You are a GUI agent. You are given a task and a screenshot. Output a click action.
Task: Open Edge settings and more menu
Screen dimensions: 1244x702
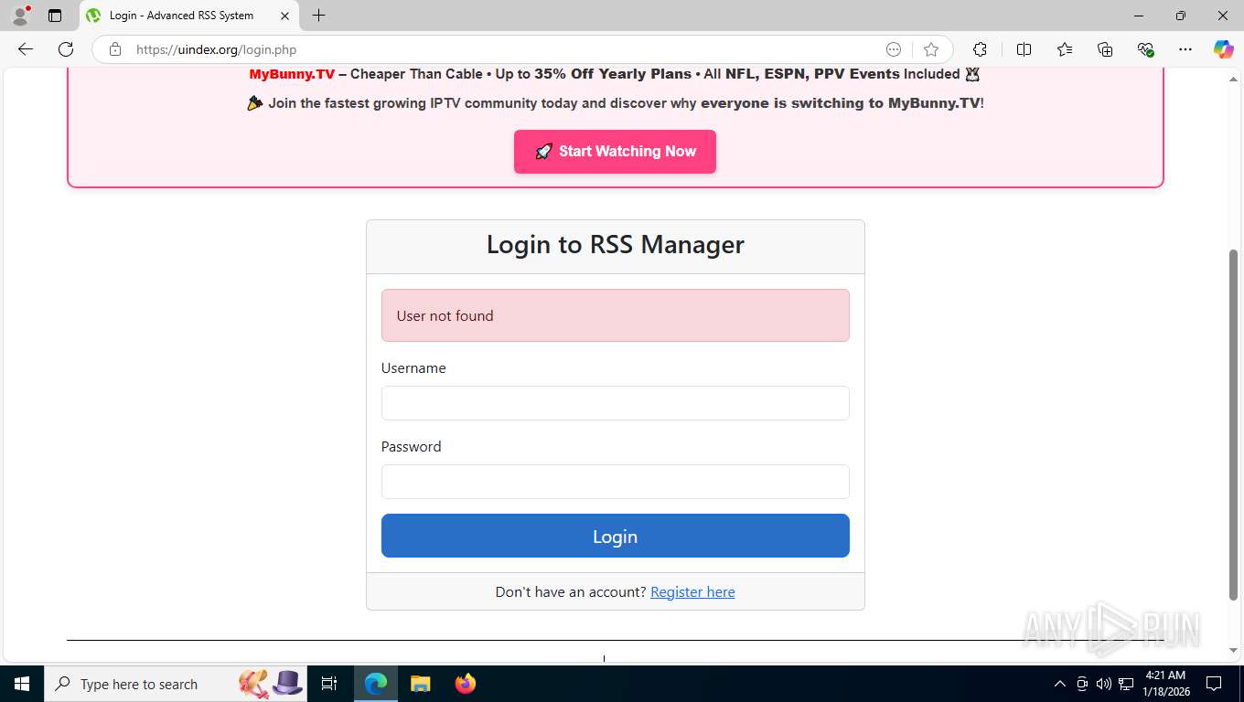[x=1185, y=49]
